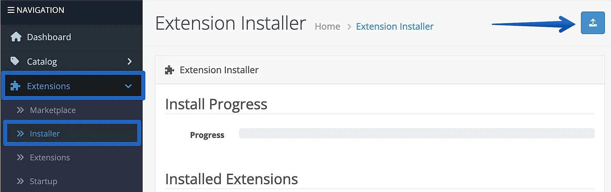Go to the Extensions submenu item
611x192 pixels.
pyautogui.click(x=50, y=158)
